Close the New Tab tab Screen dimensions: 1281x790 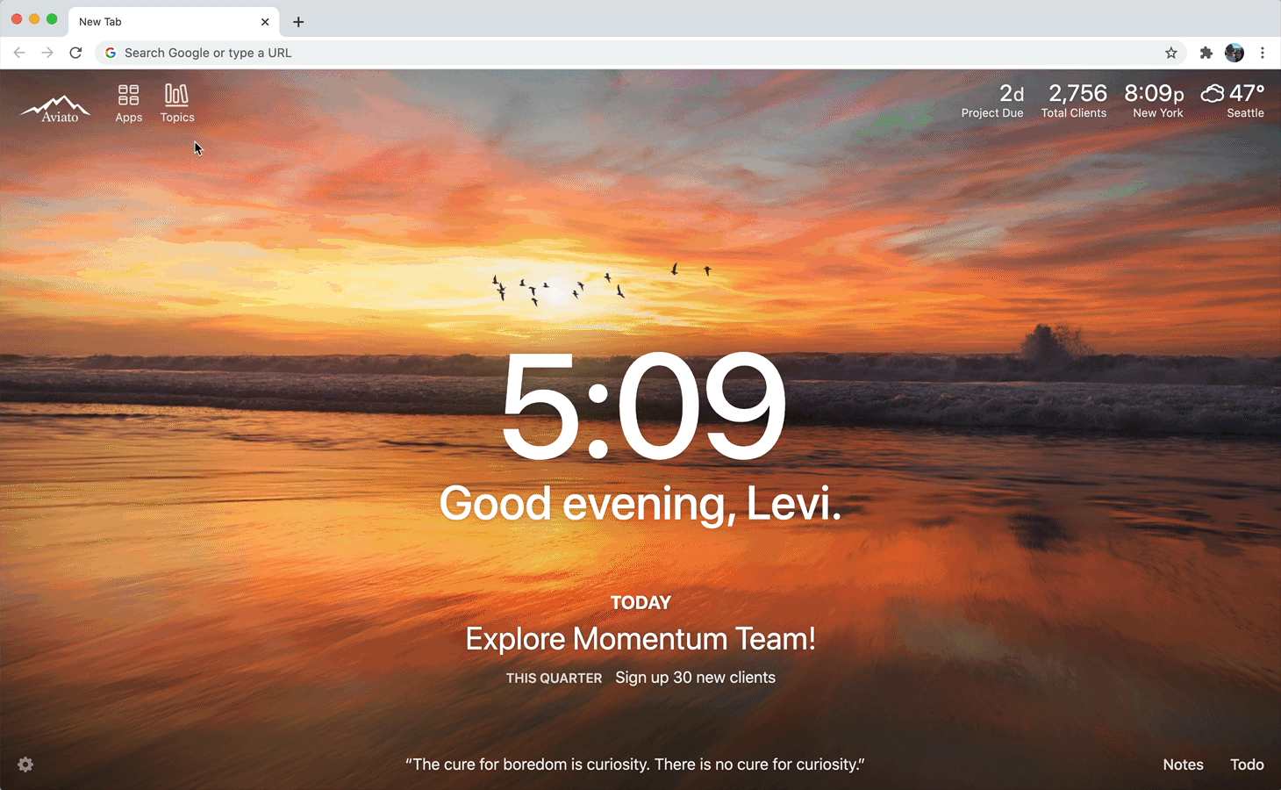[x=265, y=22]
